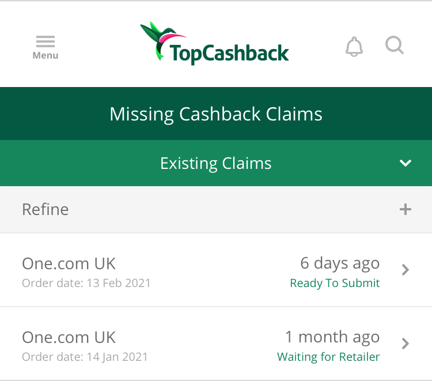Click the 'Order date: 14 Jan 2021' text
Image resolution: width=432 pixels, height=381 pixels.
85,357
